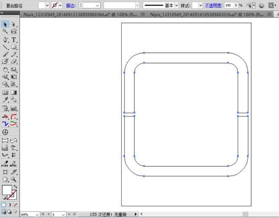Select the Zoom magnifier tool
279x218 pixels.
click(14, 179)
